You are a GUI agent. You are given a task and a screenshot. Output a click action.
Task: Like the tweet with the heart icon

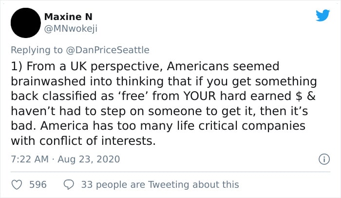(17, 185)
